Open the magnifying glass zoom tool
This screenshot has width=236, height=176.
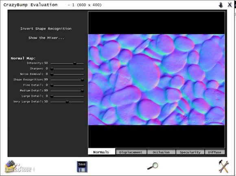[x=153, y=166]
